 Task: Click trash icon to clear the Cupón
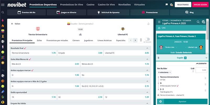coord(159,58)
